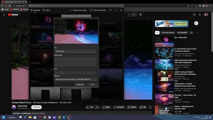Select From your search chip
Viewport: 213px width, 120px height.
coord(168,33)
